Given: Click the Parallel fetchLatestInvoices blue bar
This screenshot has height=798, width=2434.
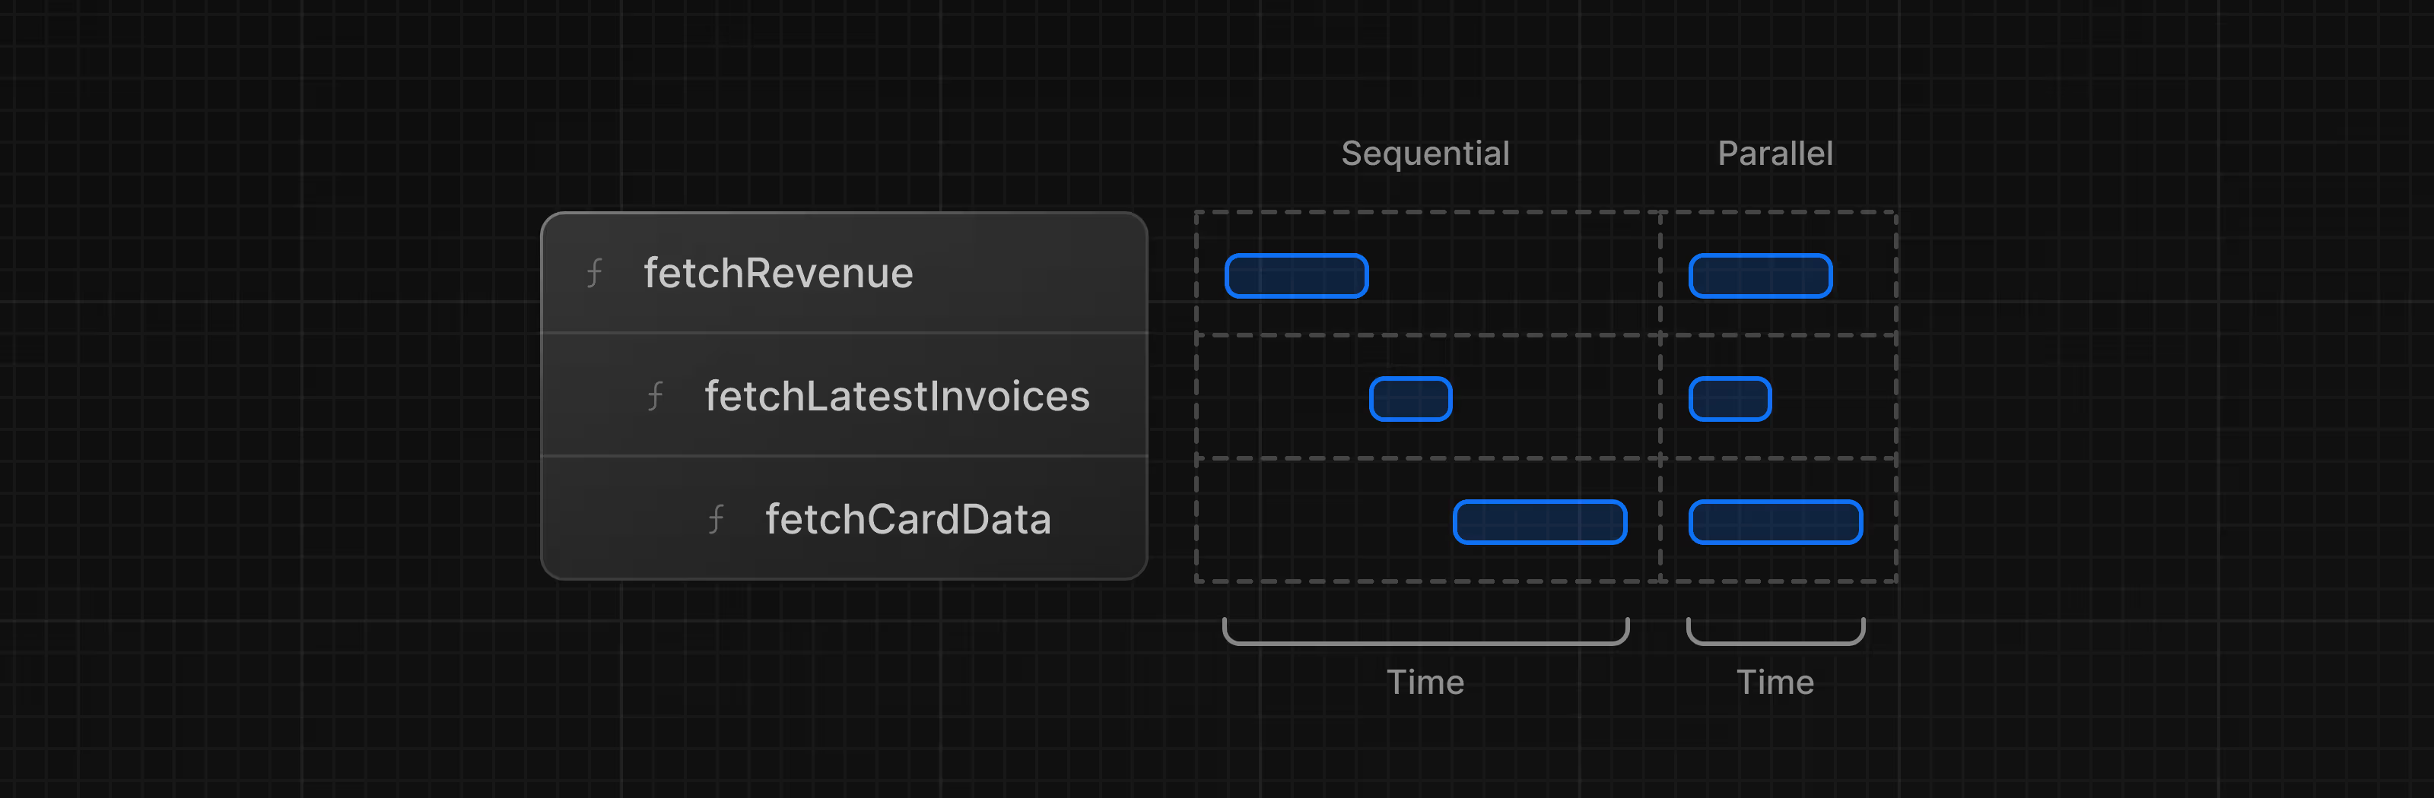Looking at the screenshot, I should coord(1729,398).
